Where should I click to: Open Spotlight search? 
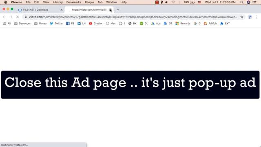coord(242,2)
